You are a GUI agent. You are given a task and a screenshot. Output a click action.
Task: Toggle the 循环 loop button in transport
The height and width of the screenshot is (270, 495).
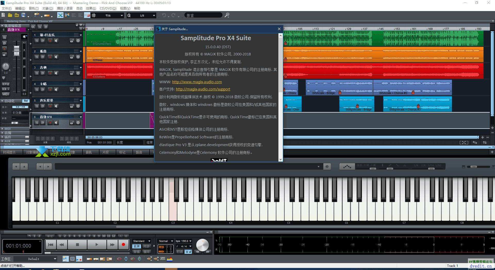click(146, 252)
